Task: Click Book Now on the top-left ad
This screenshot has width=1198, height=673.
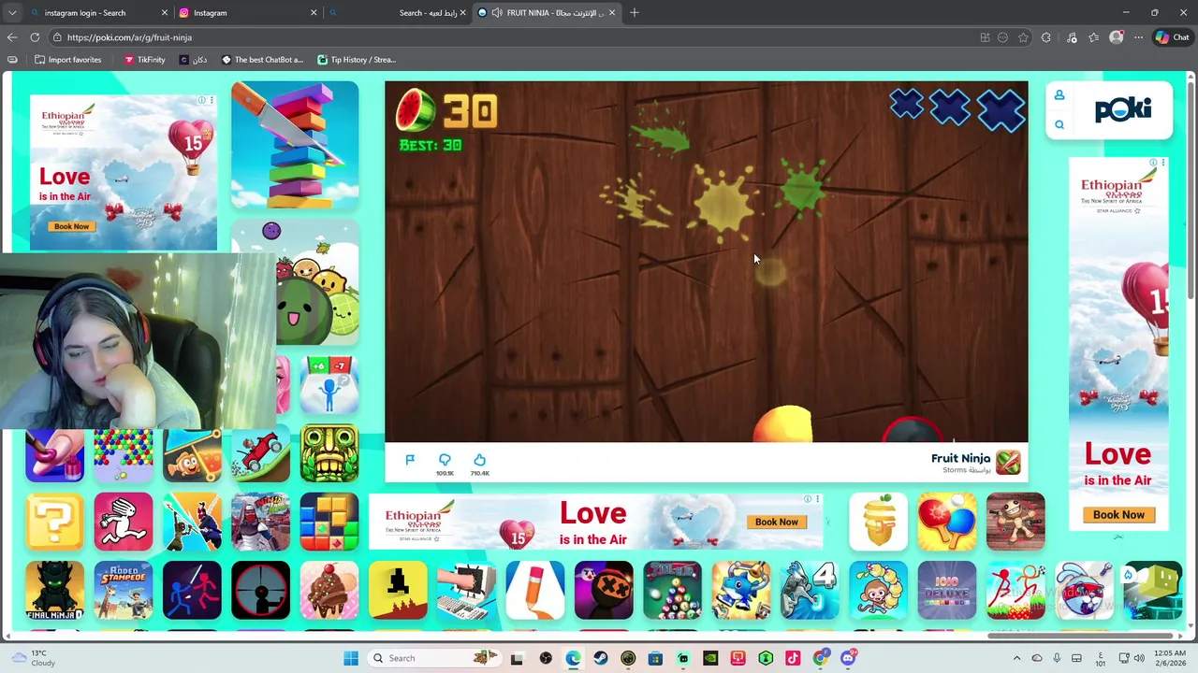Action: coord(71,226)
